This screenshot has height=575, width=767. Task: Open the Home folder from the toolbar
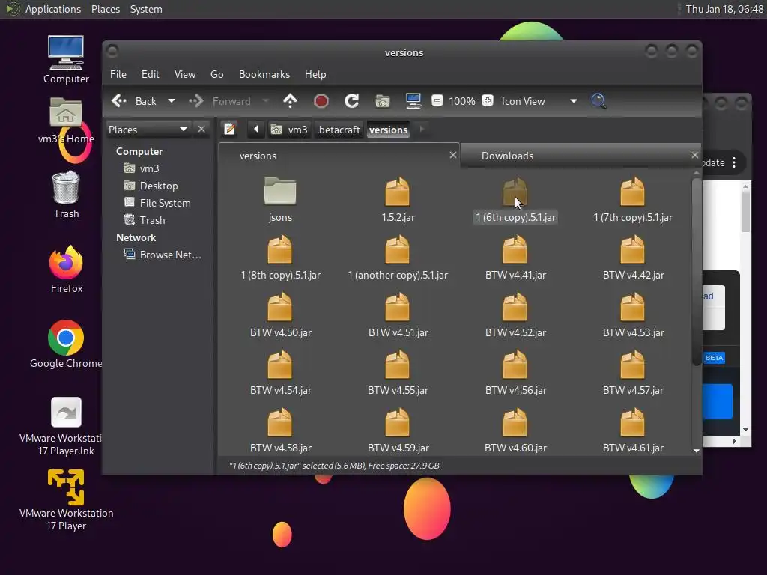click(x=383, y=101)
